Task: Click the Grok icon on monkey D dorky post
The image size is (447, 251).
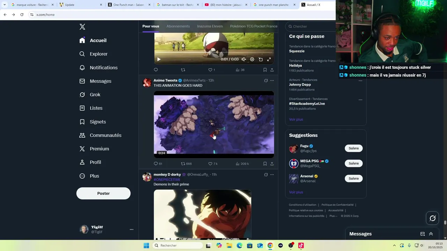Action: click(266, 175)
